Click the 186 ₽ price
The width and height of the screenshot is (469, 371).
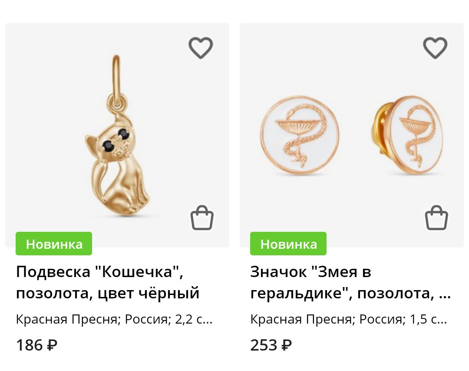[x=36, y=345]
